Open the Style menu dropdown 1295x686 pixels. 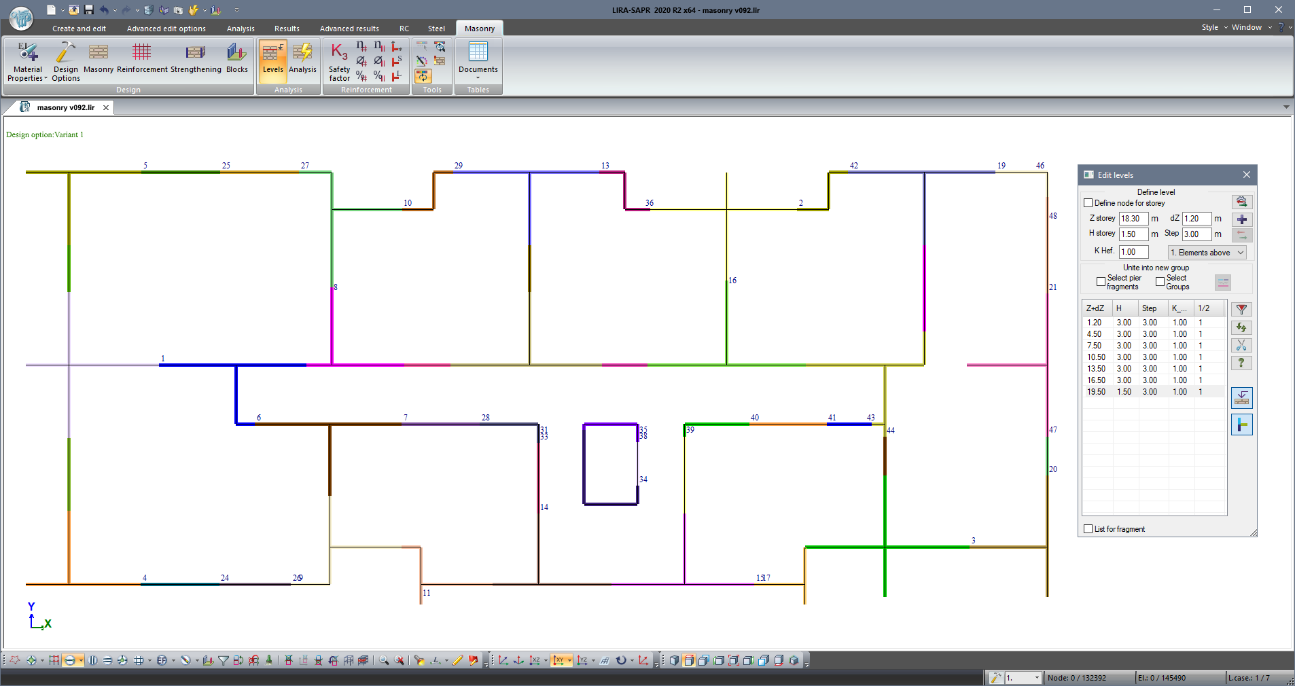tap(1213, 28)
